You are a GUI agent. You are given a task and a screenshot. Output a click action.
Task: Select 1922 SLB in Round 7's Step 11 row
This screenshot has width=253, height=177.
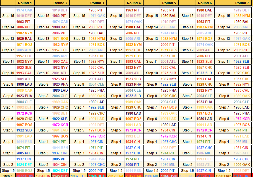(x=242, y=62)
